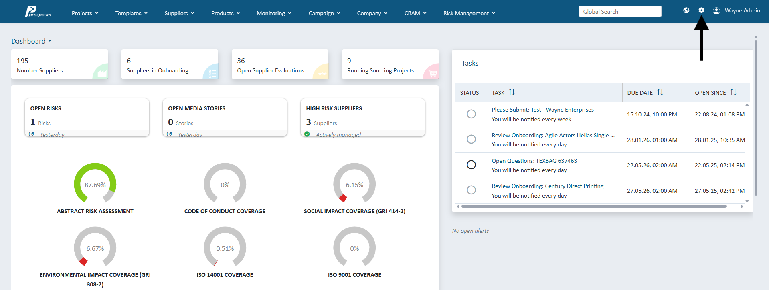Screen dimensions: 769x290
Task: Click the cart icon on Running Sourcing Projects card
Action: [433, 74]
